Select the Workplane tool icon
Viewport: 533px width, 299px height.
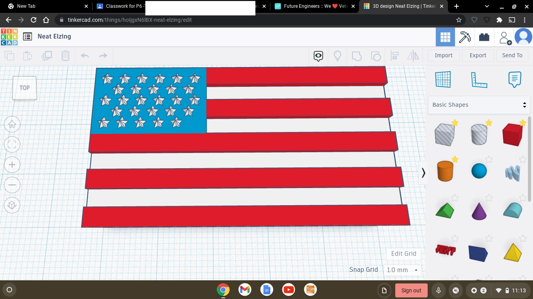click(443, 79)
